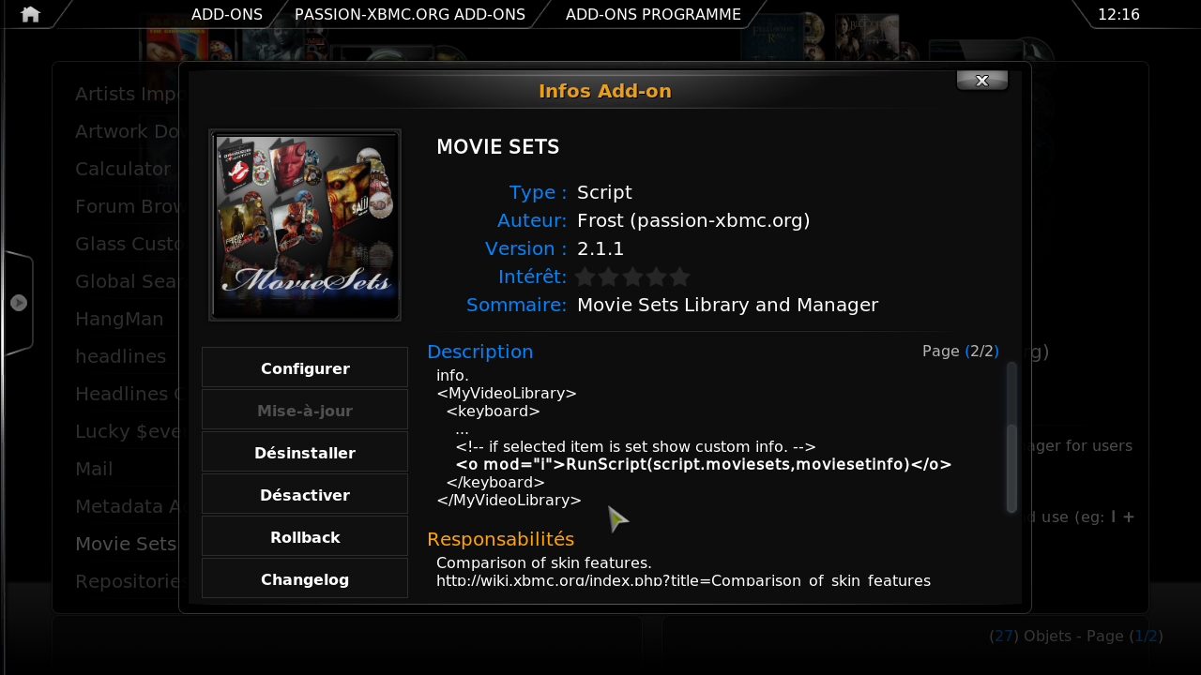Open the side panel arrow tab

point(19,303)
